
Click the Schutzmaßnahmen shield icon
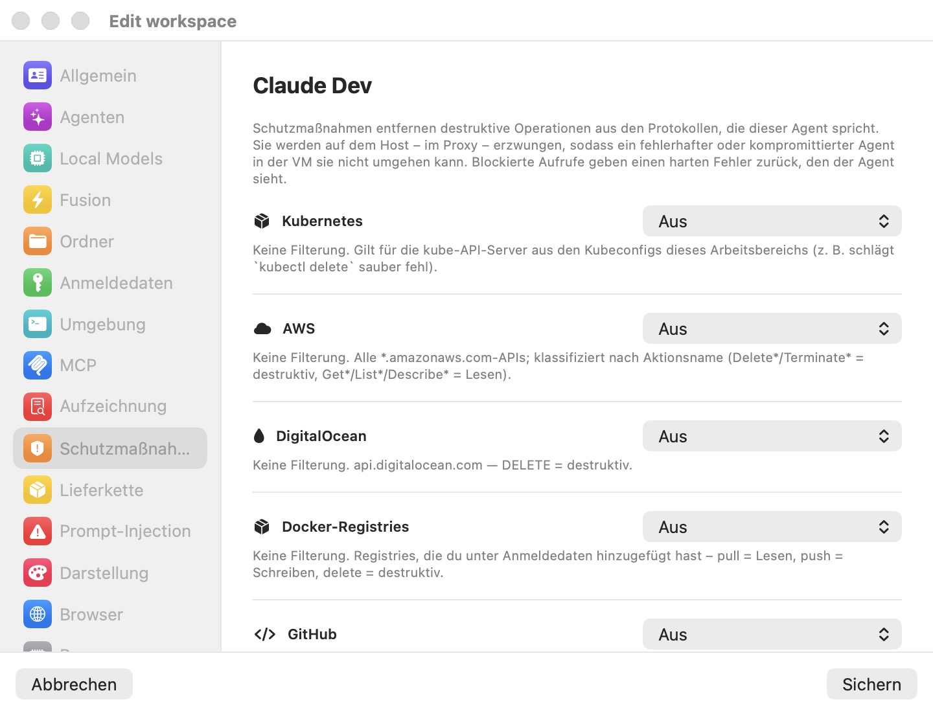pos(38,448)
